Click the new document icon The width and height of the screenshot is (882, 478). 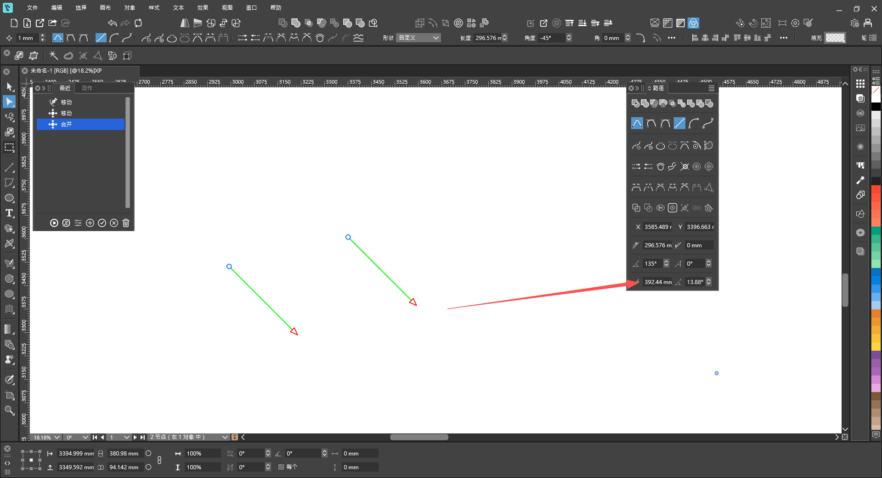(14, 23)
